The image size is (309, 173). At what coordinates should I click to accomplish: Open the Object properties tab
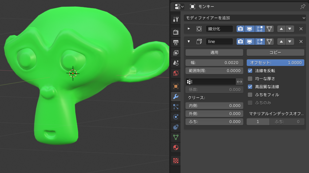click(175, 86)
